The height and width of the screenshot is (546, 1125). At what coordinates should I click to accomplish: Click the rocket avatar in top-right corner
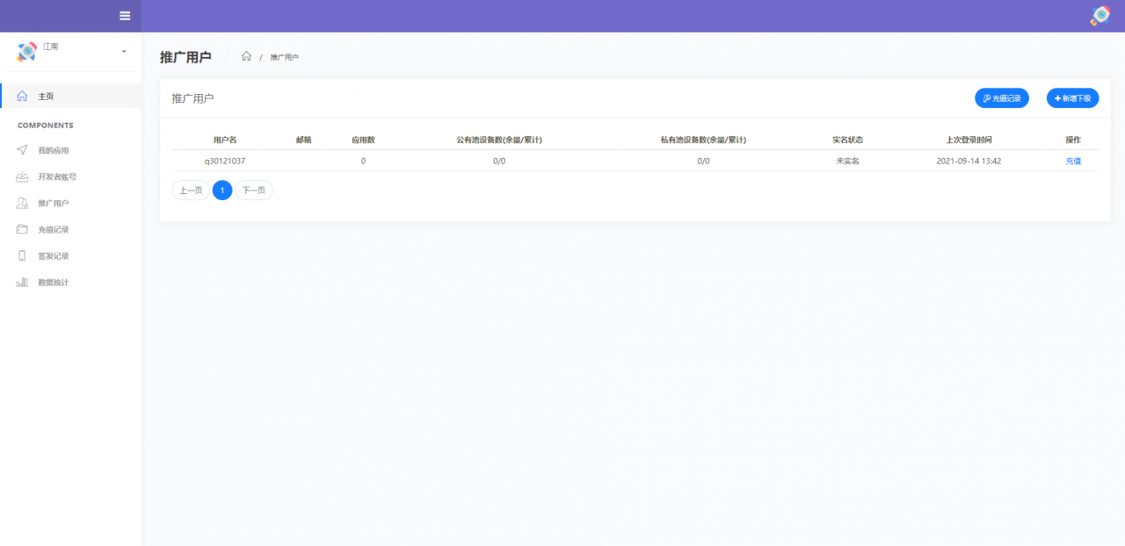click(x=1100, y=16)
